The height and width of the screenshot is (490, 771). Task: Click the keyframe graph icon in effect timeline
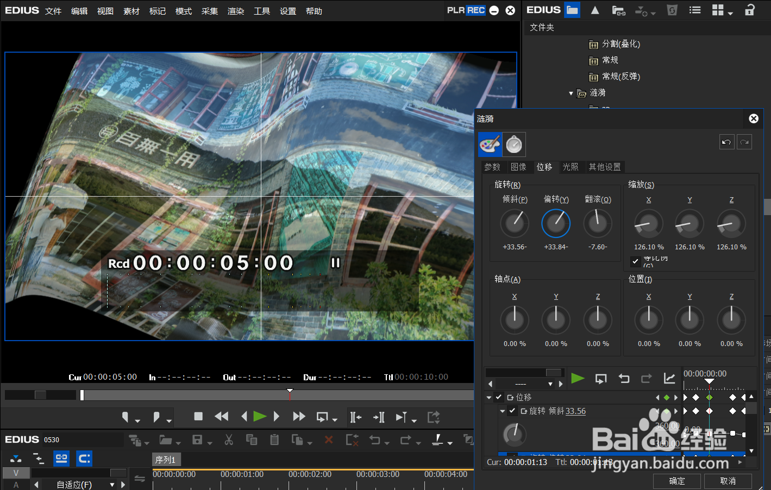click(669, 379)
